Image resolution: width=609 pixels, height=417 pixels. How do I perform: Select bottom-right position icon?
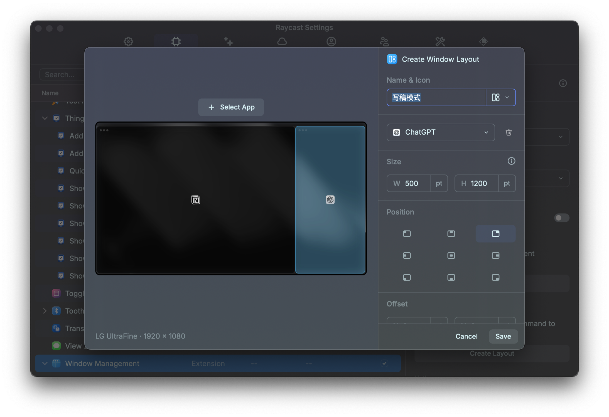pos(495,277)
